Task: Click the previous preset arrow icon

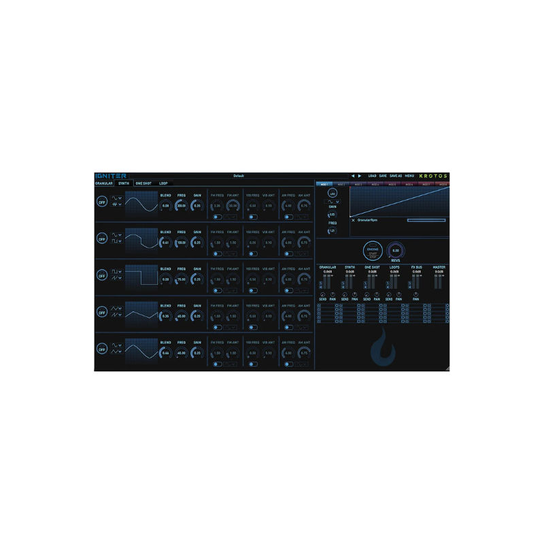Action: (354, 175)
